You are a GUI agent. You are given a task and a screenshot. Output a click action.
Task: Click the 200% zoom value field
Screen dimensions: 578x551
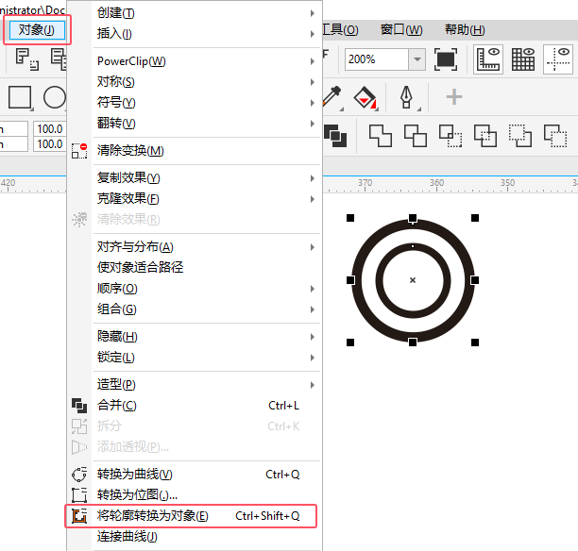[x=377, y=59]
